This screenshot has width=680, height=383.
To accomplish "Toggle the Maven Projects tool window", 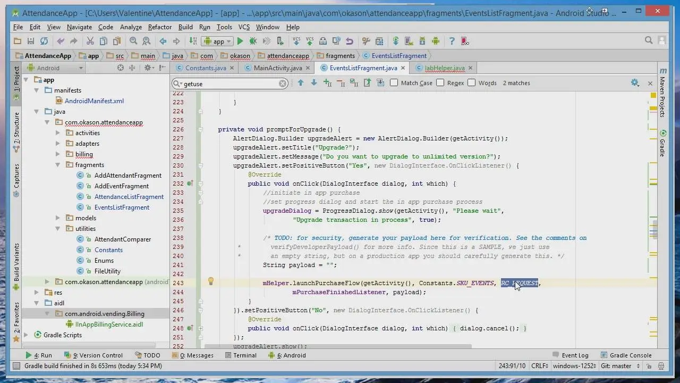I will [662, 92].
